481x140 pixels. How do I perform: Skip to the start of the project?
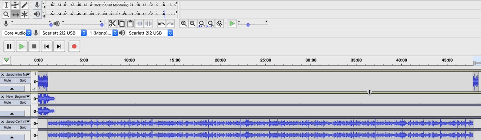tap(47, 46)
